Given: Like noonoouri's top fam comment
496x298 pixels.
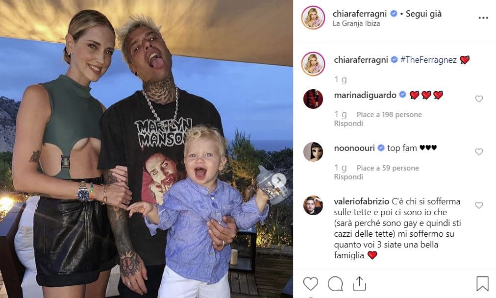Looking at the screenshot, I should point(479,152).
